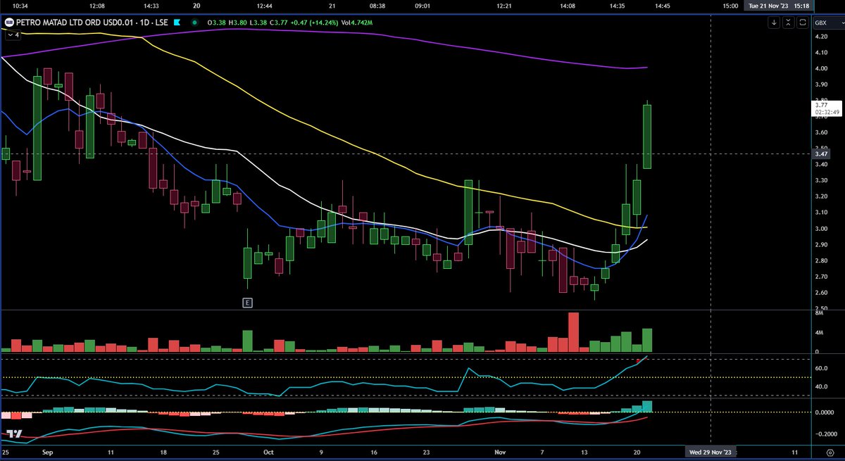Click the cyan flag marker next to LSE
Viewport: 845px width, 461px height.
(x=178, y=23)
